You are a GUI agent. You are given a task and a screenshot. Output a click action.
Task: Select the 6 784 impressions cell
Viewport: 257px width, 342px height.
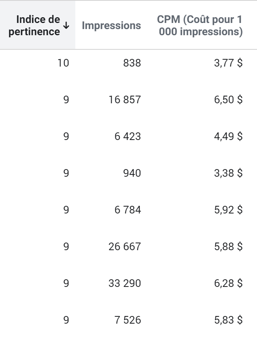pyautogui.click(x=128, y=210)
